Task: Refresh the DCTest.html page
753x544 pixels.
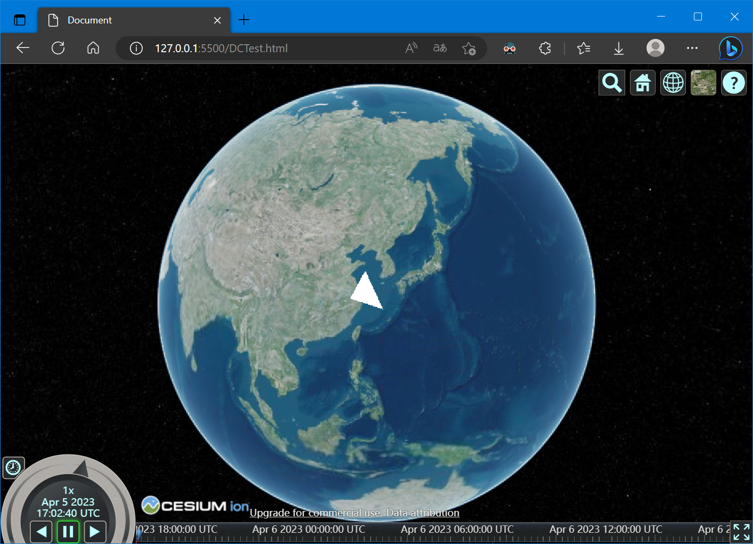Action: [x=58, y=48]
